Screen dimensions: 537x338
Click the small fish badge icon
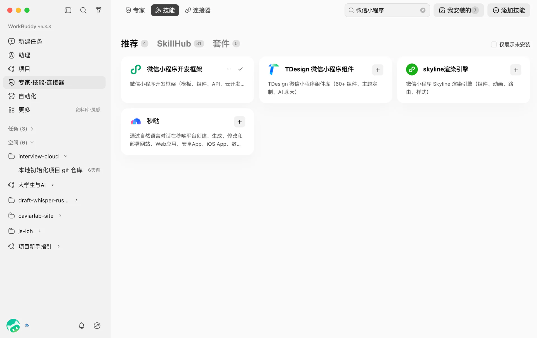click(x=27, y=325)
